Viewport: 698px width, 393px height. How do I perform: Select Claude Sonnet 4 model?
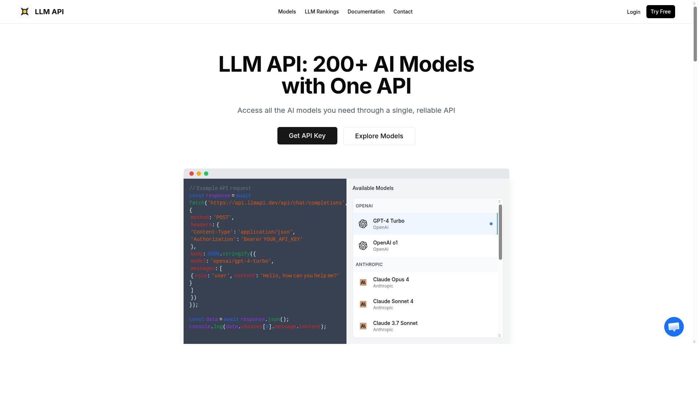point(425,304)
